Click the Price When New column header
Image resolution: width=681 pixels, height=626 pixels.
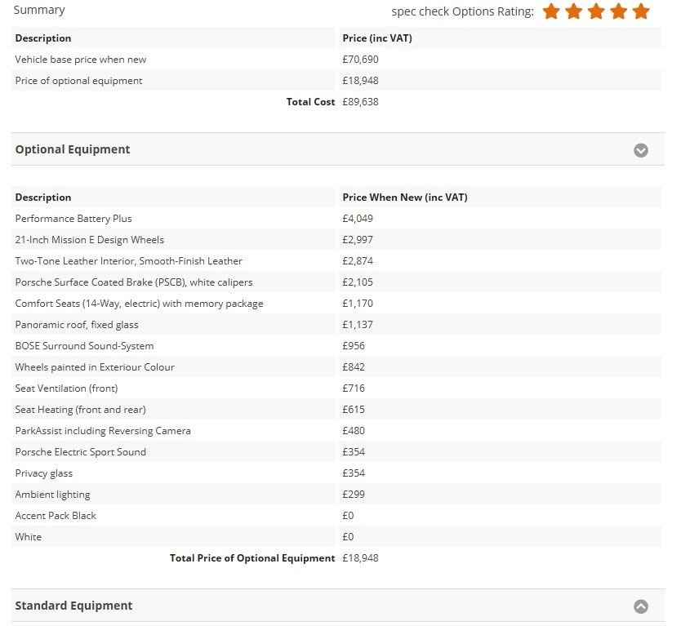click(405, 198)
